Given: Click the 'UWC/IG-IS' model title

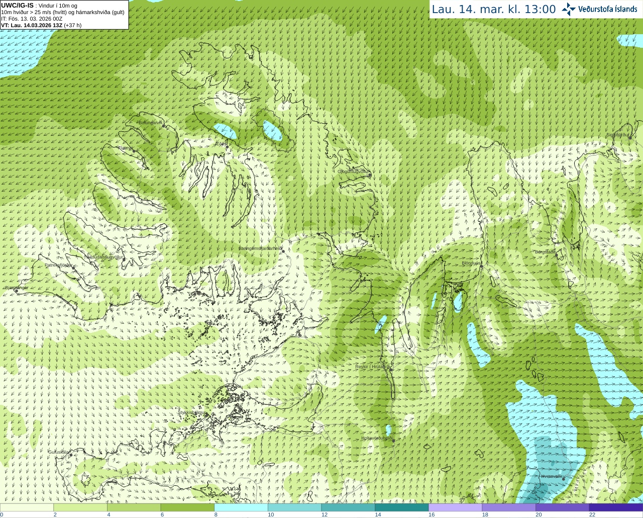Looking at the screenshot, I should 17,6.
